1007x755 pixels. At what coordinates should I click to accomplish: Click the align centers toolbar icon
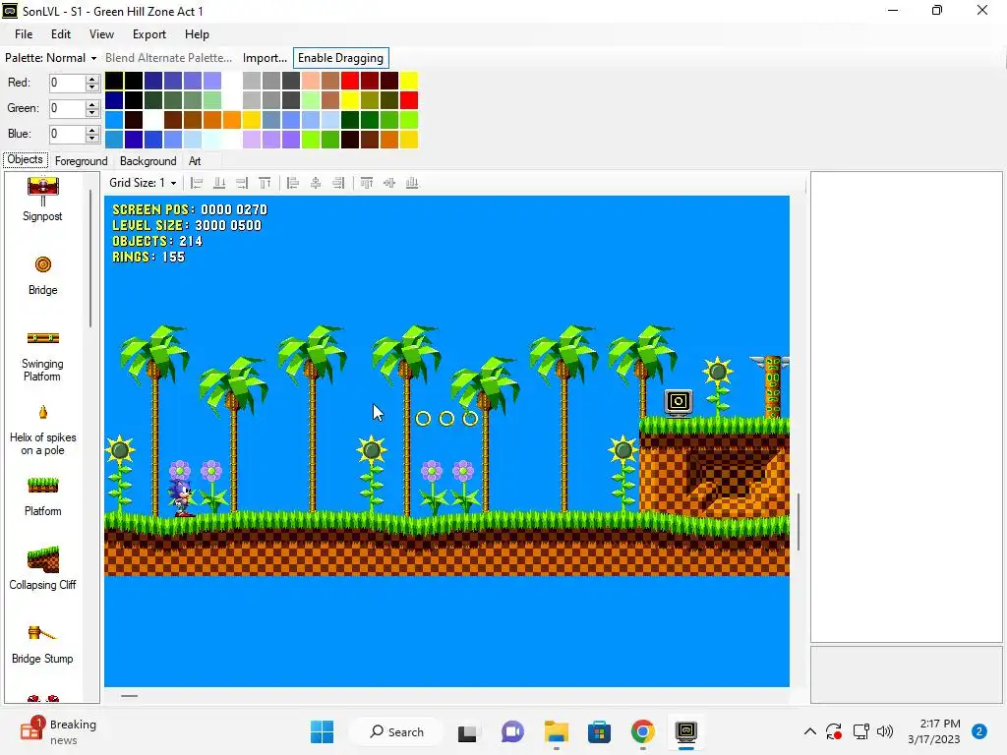(x=316, y=183)
